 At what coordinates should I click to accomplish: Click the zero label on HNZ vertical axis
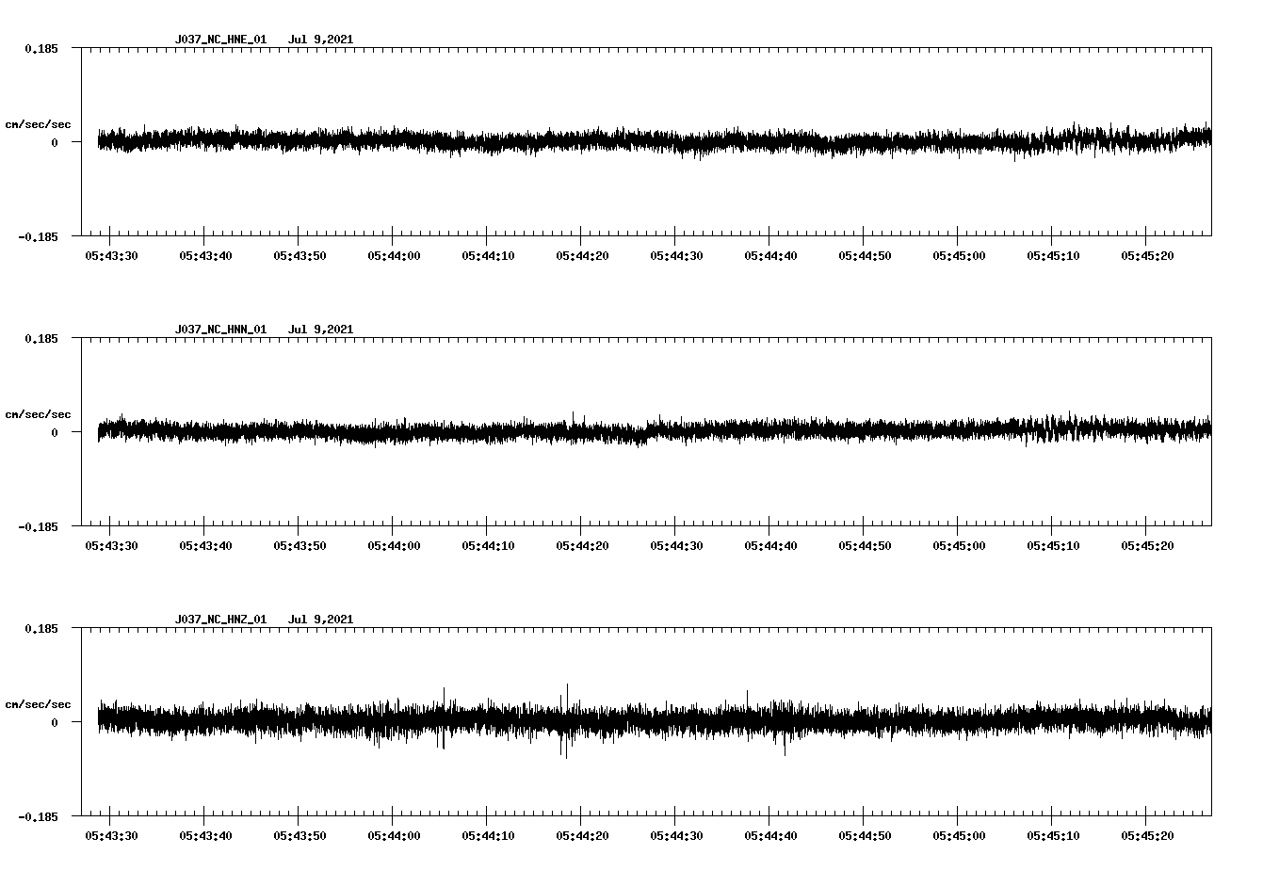(55, 722)
